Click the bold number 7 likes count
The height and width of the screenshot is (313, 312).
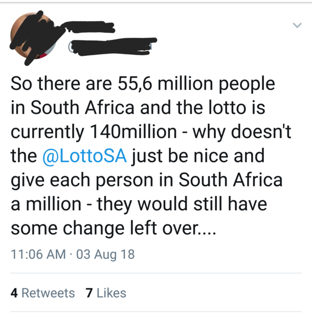tap(89, 293)
